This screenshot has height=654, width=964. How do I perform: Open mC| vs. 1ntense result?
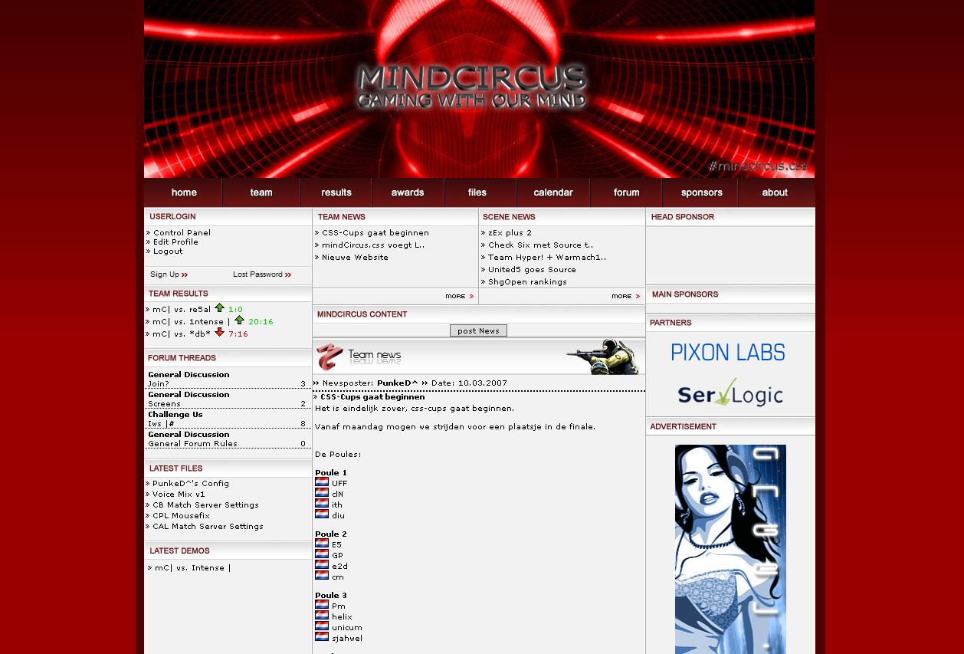pos(192,322)
